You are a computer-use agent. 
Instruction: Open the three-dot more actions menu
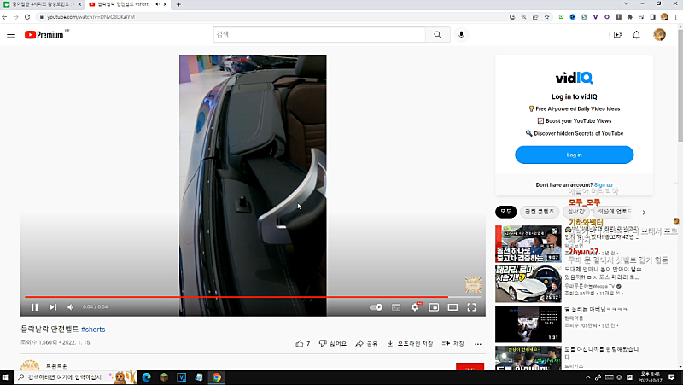tap(478, 344)
